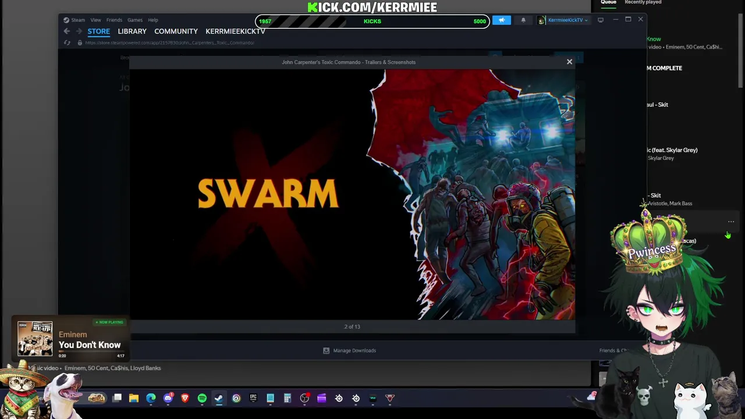The image size is (745, 419).
Task: Click Steam's forward navigation arrow
Action: tap(79, 31)
